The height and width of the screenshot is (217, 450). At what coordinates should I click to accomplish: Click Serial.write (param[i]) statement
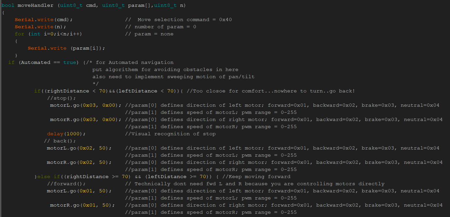67,48
